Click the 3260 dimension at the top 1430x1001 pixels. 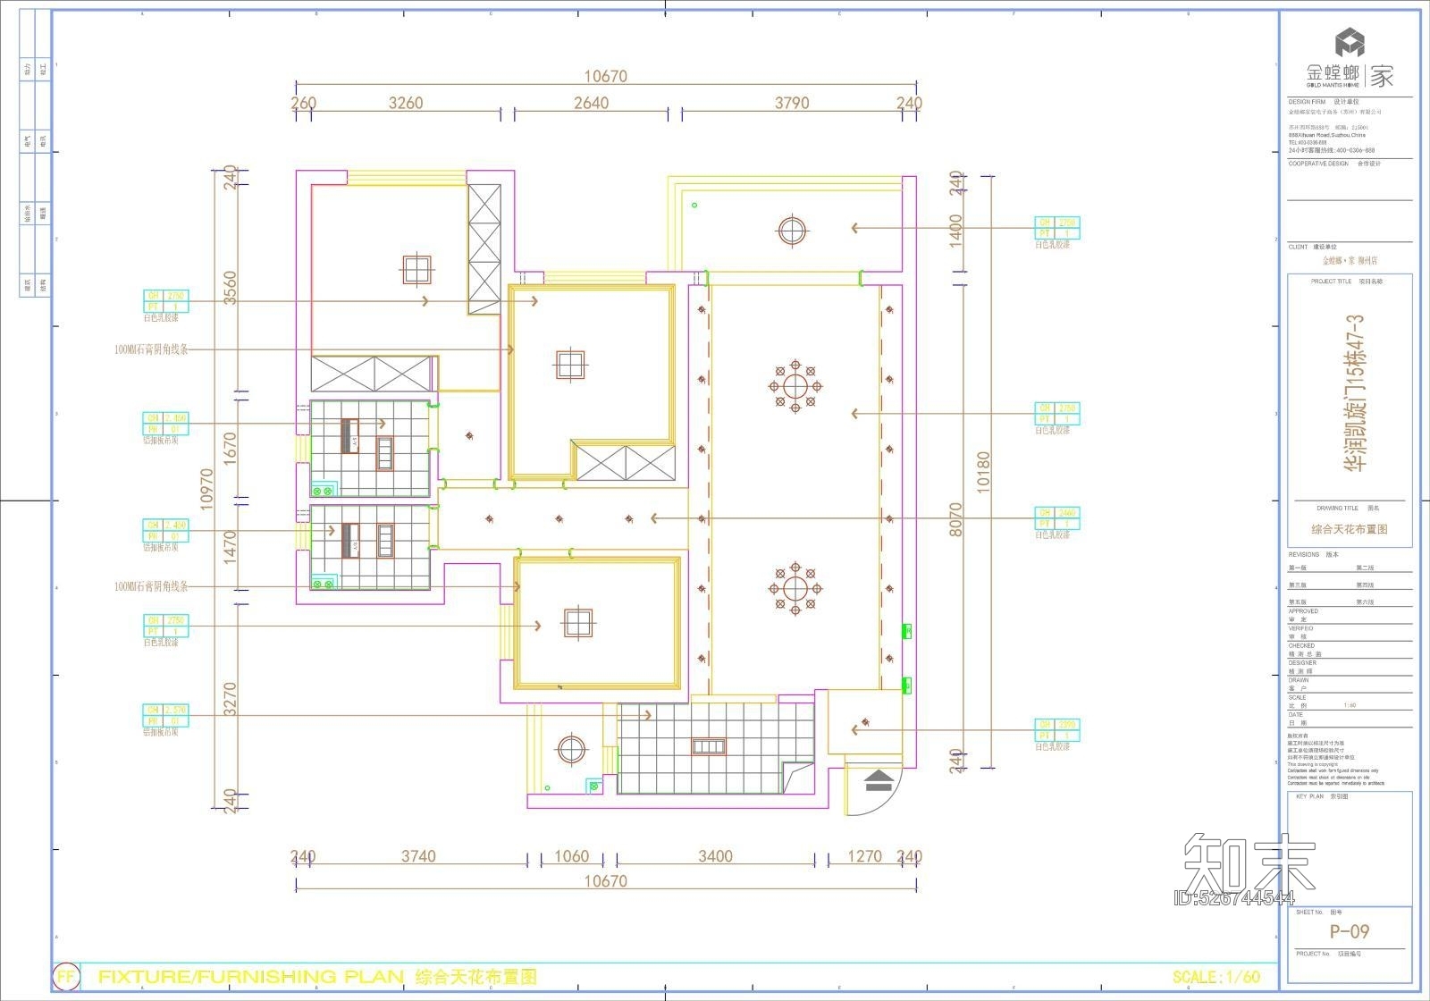coord(406,103)
